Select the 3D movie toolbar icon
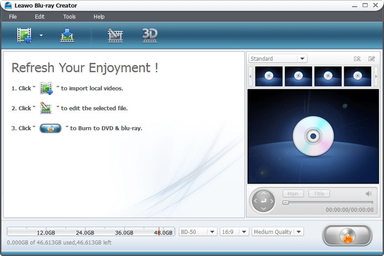This screenshot has width=384, height=256. [x=150, y=35]
